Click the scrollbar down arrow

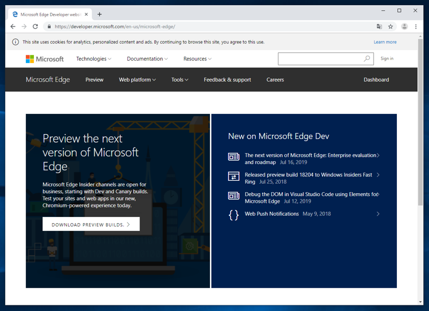[420, 302]
